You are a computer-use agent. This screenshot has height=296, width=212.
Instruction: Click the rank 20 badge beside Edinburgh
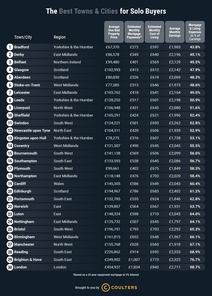pos(10,191)
